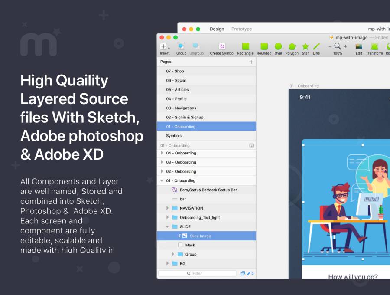Click the layer Filter search field
Viewport: 390px width, 295px height.
pyautogui.click(x=197, y=273)
